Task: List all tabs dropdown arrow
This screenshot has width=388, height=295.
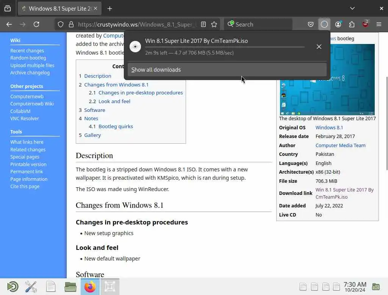Action: point(352,8)
